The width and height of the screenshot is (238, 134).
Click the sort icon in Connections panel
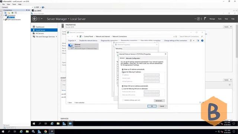pyautogui.click(x=16, y=13)
